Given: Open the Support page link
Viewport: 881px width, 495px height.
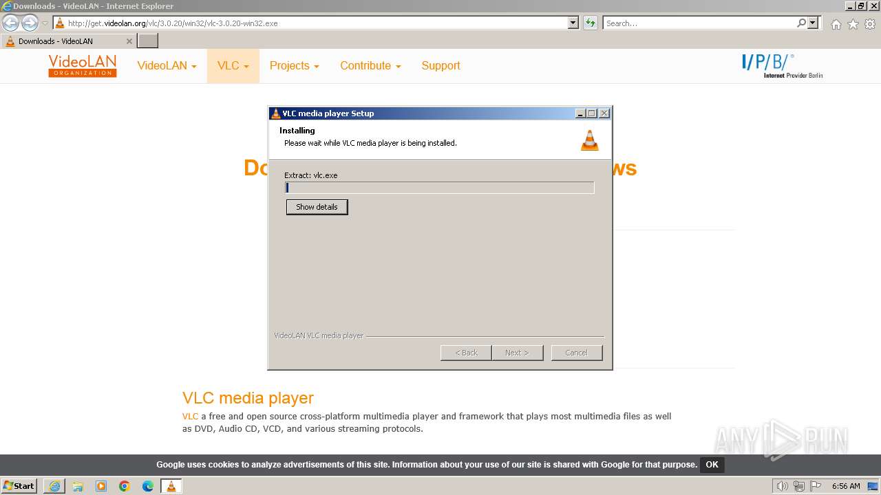Looking at the screenshot, I should 440,66.
